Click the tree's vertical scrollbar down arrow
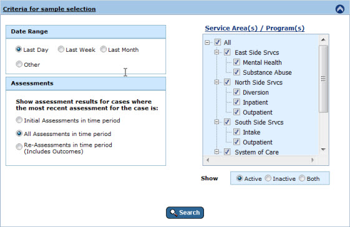The height and width of the screenshot is (227, 350). coord(323,149)
